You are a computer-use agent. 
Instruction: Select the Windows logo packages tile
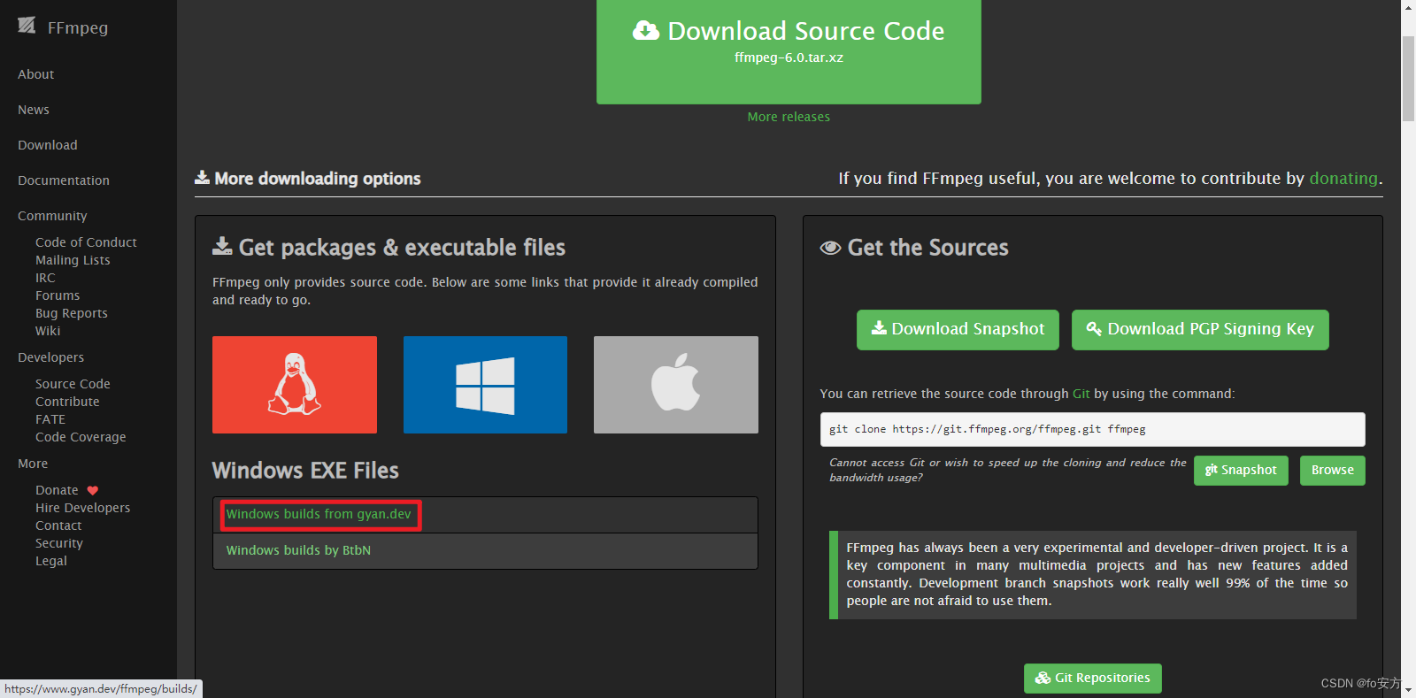tap(485, 385)
